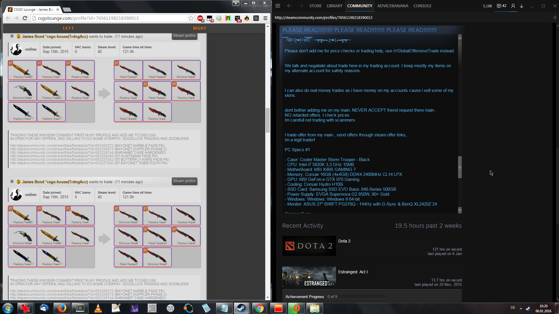Star the first James Bond trade
Image resolution: width=559 pixels, height=314 pixels.
[12, 36]
